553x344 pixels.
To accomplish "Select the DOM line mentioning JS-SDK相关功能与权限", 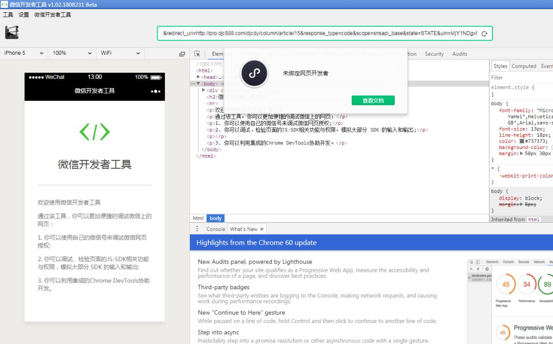I will 317,130.
